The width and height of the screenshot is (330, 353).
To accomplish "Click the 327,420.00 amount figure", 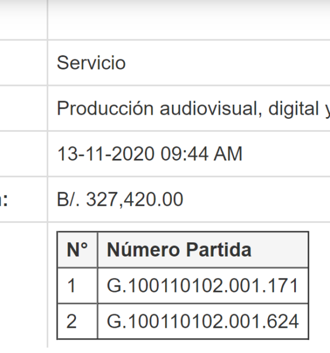I will click(135, 199).
